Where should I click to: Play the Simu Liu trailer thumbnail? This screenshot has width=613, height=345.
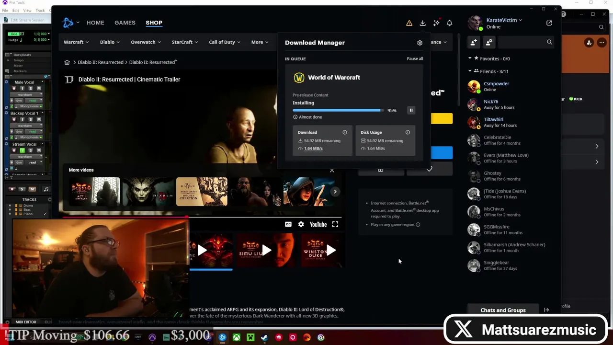click(x=266, y=250)
